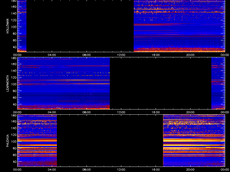Choose the 20:00 time label on Palehua axis
The image size is (230, 172).
pos(190,170)
